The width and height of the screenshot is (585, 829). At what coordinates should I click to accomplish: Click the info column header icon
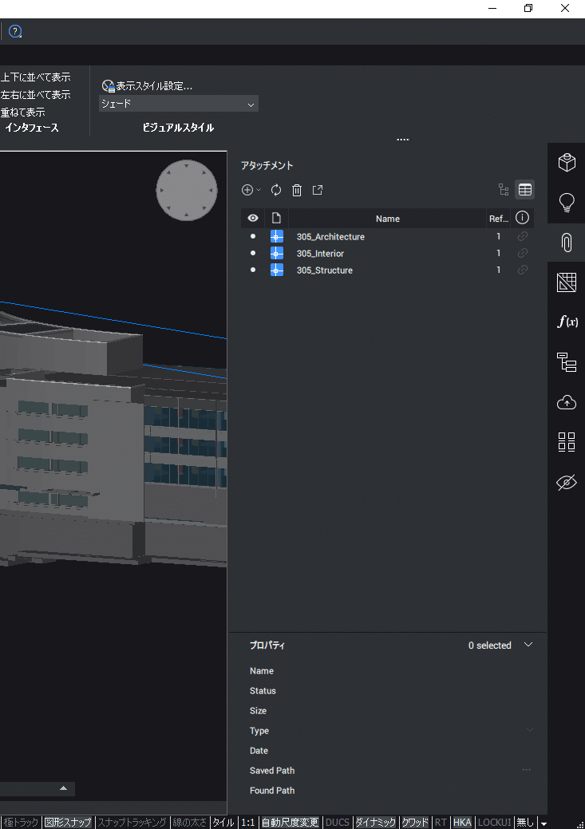(522, 217)
